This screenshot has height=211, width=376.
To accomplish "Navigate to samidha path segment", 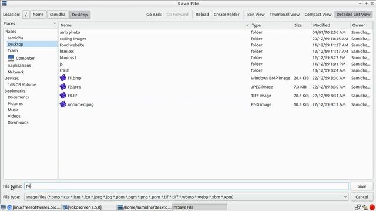I will pos(58,14).
